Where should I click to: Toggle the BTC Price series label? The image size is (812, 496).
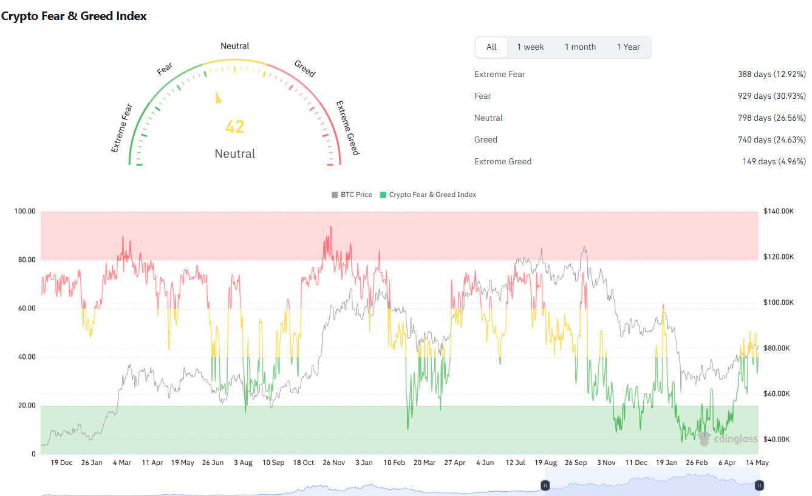tap(357, 195)
